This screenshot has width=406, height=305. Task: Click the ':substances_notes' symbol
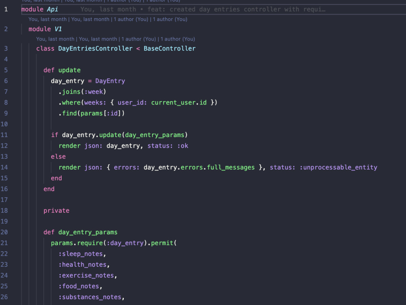[90, 297]
